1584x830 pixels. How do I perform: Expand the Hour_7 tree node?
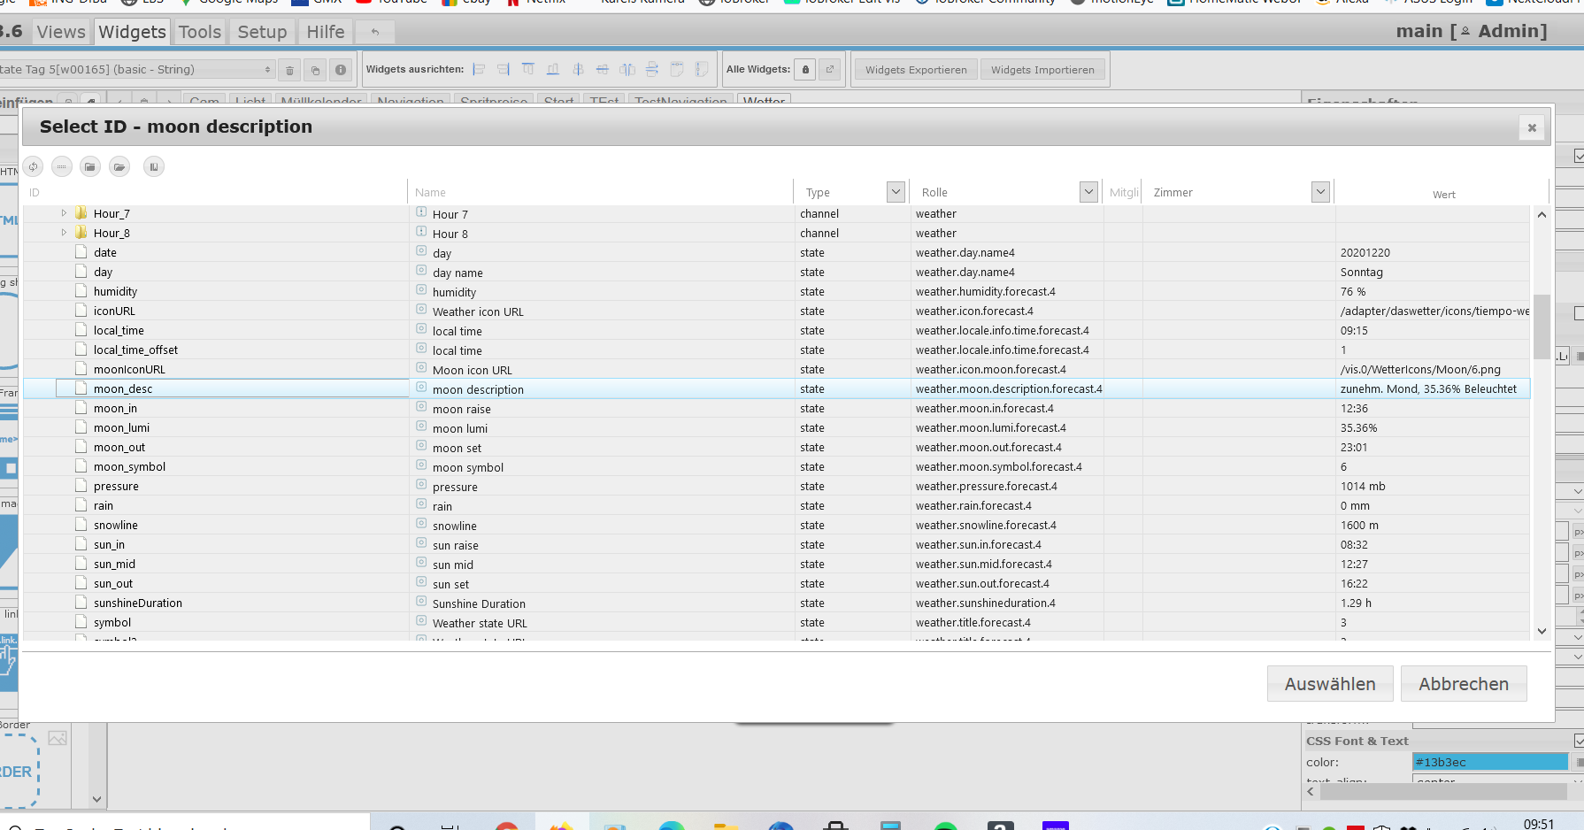click(x=64, y=213)
